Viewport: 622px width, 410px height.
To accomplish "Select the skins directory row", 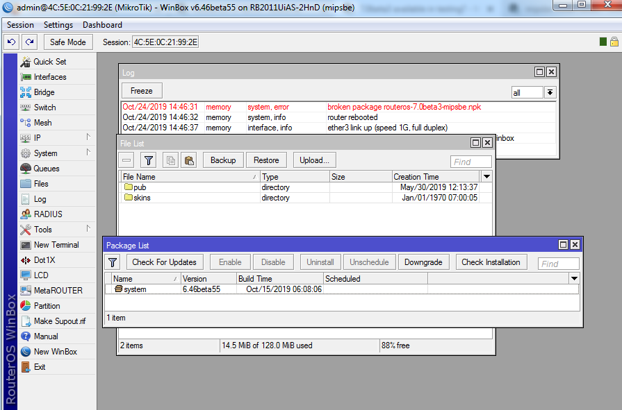I will pyautogui.click(x=306, y=198).
